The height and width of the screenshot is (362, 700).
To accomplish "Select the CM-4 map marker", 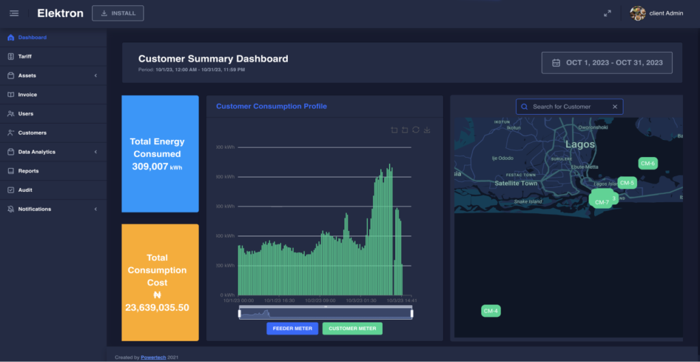I will click(491, 311).
